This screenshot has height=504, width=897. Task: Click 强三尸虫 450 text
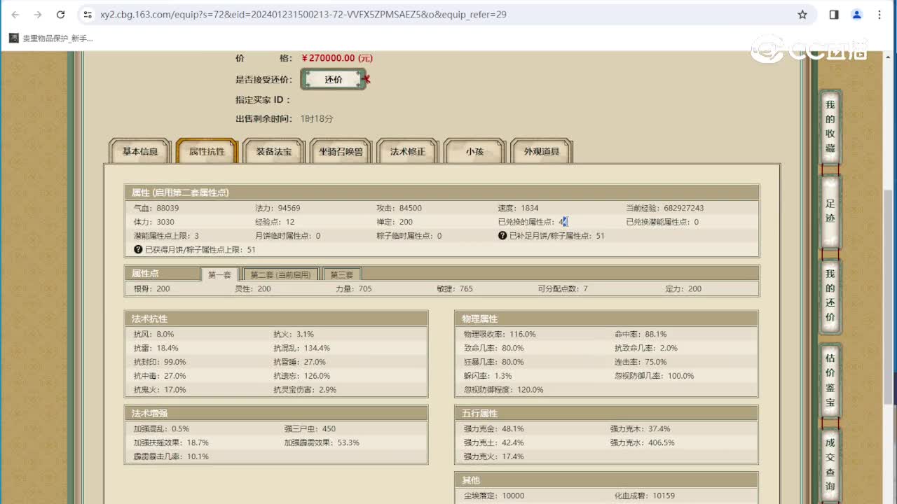click(310, 428)
